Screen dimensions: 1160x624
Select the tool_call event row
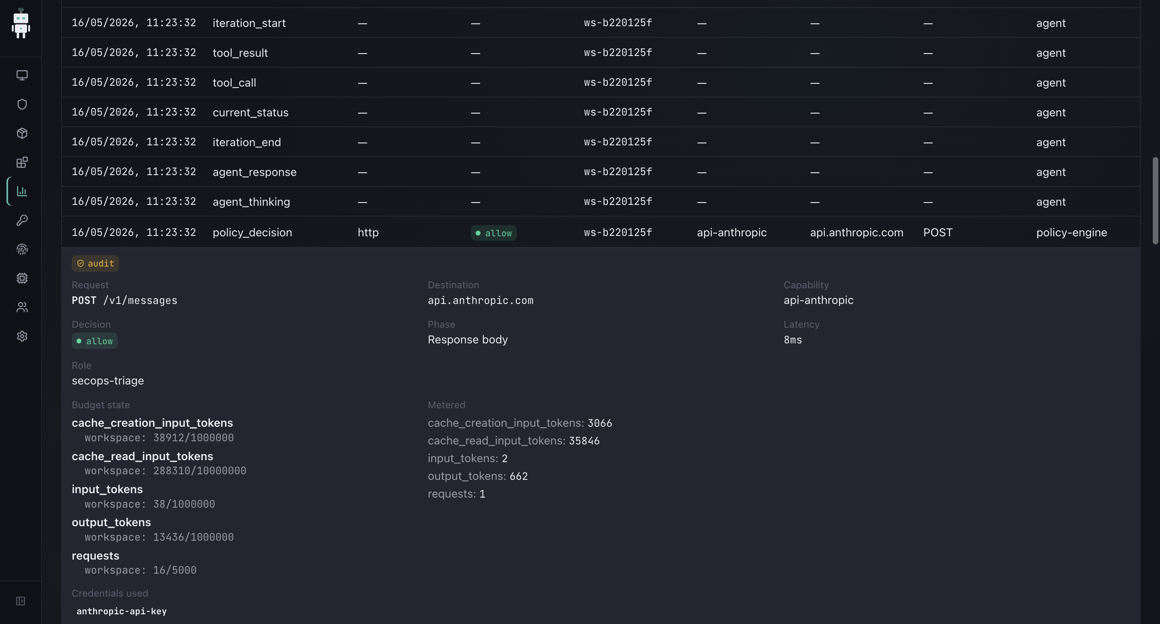click(601, 82)
